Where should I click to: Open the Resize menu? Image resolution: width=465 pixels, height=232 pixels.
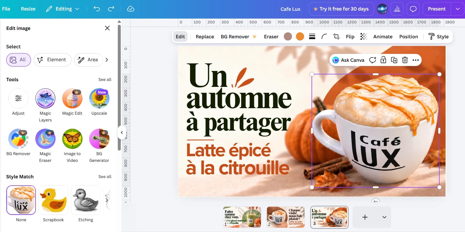click(28, 9)
